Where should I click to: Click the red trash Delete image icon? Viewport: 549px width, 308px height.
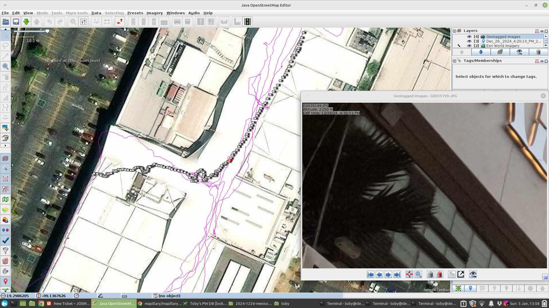click(439, 274)
